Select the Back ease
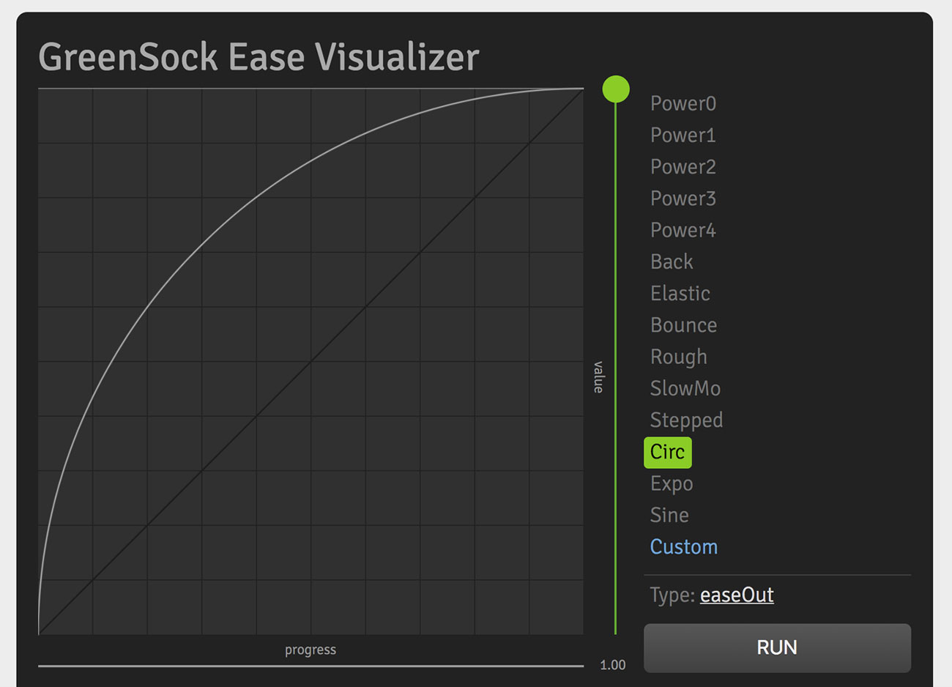The height and width of the screenshot is (687, 952). pyautogui.click(x=672, y=261)
